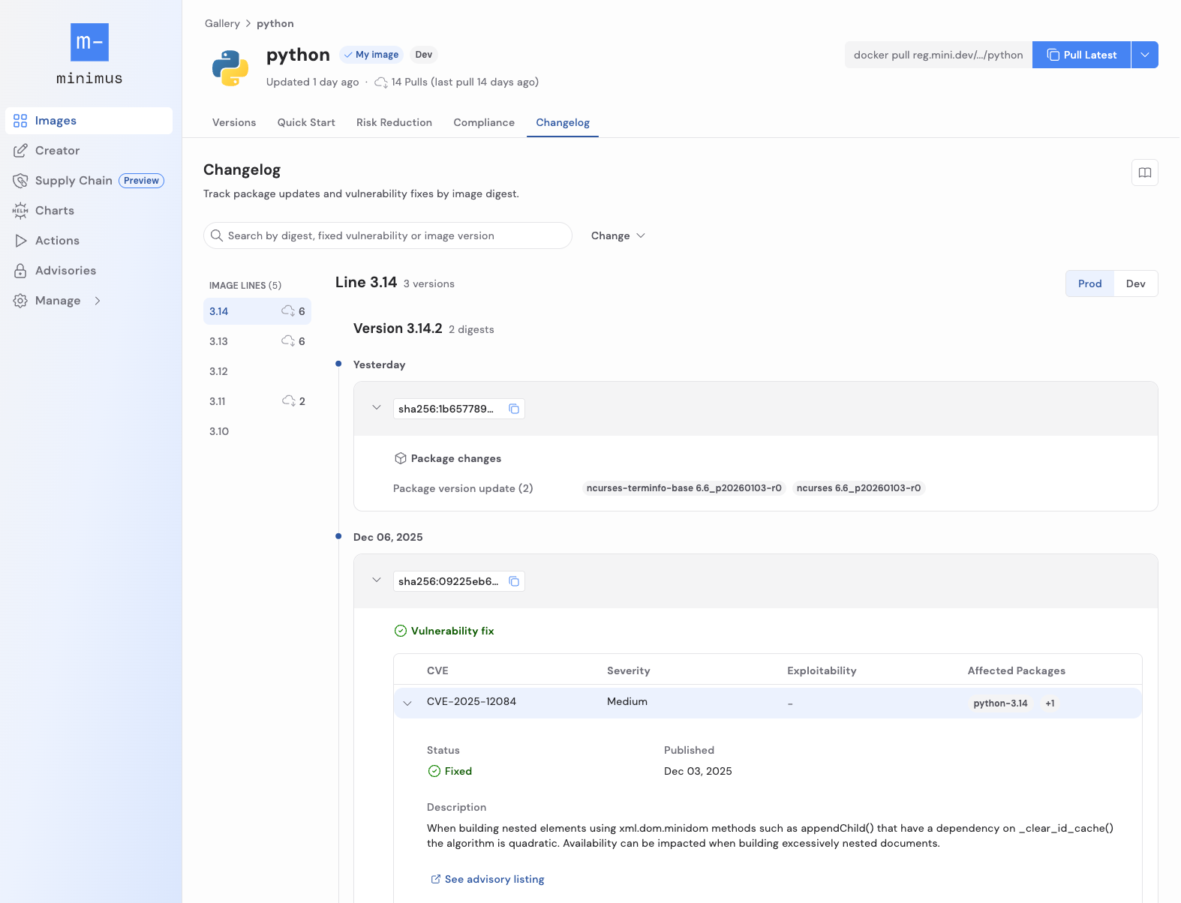Switch to the Compliance tab

484,122
